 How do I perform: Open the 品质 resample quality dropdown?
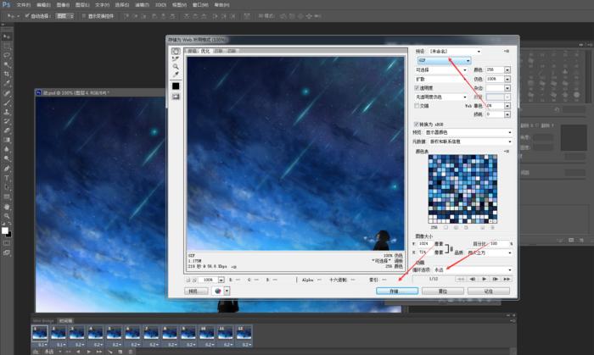tap(489, 252)
